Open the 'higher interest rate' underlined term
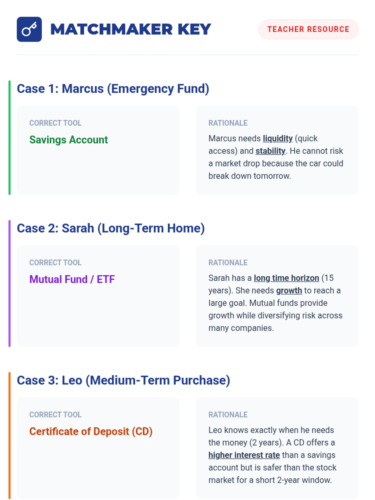The height and width of the screenshot is (500, 375). pos(244,455)
